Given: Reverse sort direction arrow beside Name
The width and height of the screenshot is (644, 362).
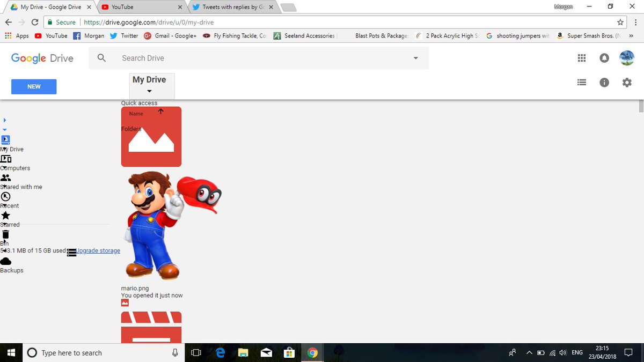Looking at the screenshot, I should point(160,112).
